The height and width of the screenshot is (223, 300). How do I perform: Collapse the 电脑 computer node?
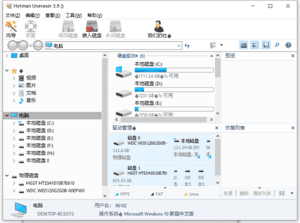click(x=7, y=116)
